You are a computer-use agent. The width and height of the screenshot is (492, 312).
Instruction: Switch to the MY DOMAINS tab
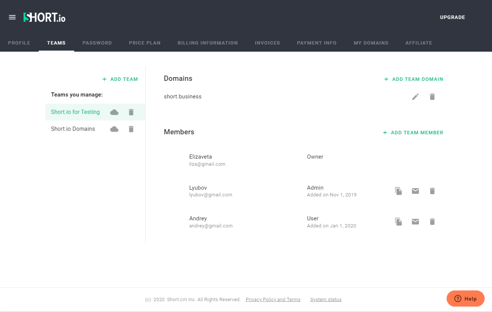point(371,43)
